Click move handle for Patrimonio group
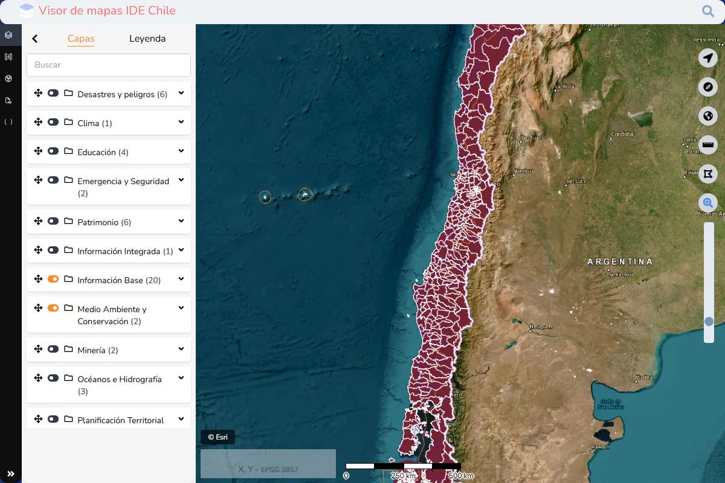Image resolution: width=725 pixels, height=483 pixels. [x=38, y=221]
